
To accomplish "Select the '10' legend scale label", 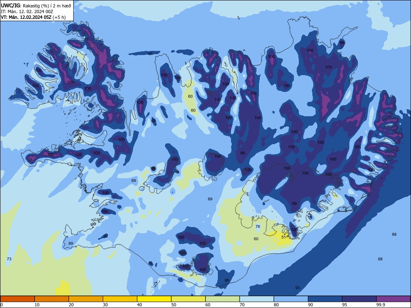I will pos(37,305).
